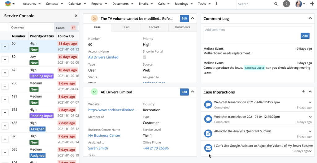Screen dimensions: 317x163
Task: Collapse the case detail dashlet chevron
Action: [193, 18]
